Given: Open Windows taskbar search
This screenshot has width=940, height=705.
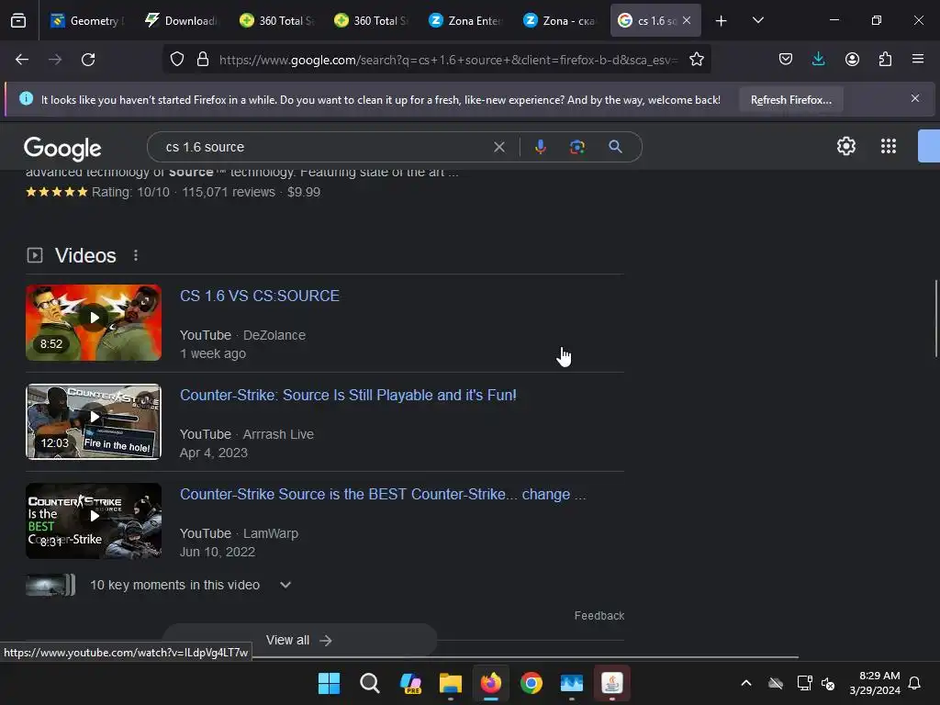Looking at the screenshot, I should 369,683.
